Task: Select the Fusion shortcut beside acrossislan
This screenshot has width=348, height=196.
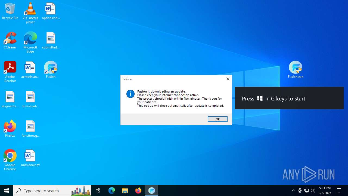Action: click(x=51, y=70)
